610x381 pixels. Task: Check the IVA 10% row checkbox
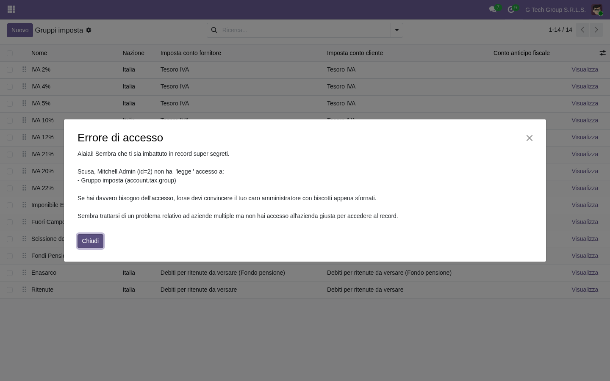click(x=10, y=120)
